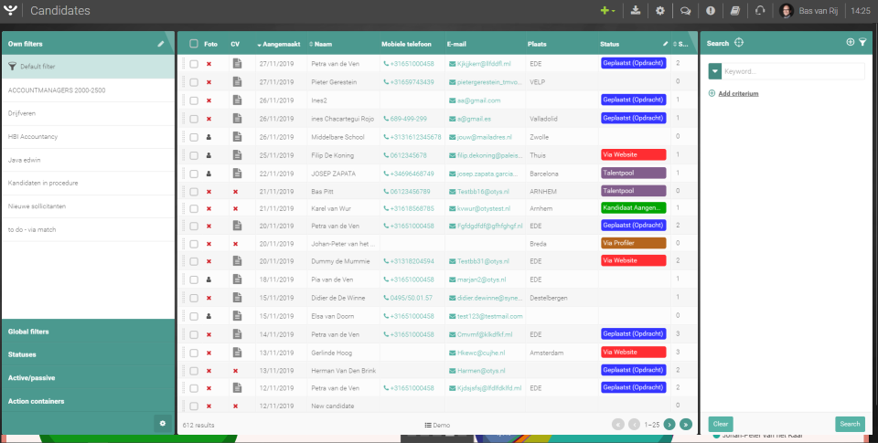Email kvwur@otystest.nl link
The height and width of the screenshot is (443, 878).
(479, 208)
